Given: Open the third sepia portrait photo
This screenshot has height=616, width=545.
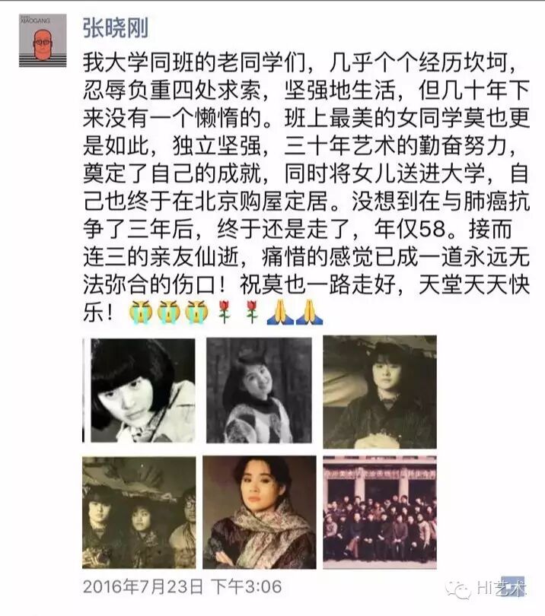Looking at the screenshot, I should tap(380, 392).
